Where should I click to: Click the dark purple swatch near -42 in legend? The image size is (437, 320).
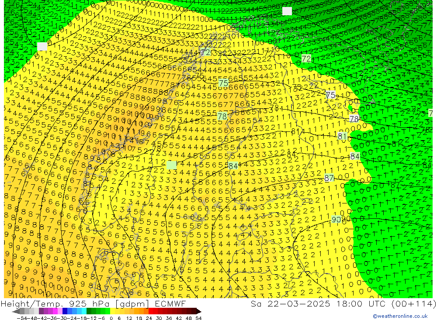click(x=41, y=311)
